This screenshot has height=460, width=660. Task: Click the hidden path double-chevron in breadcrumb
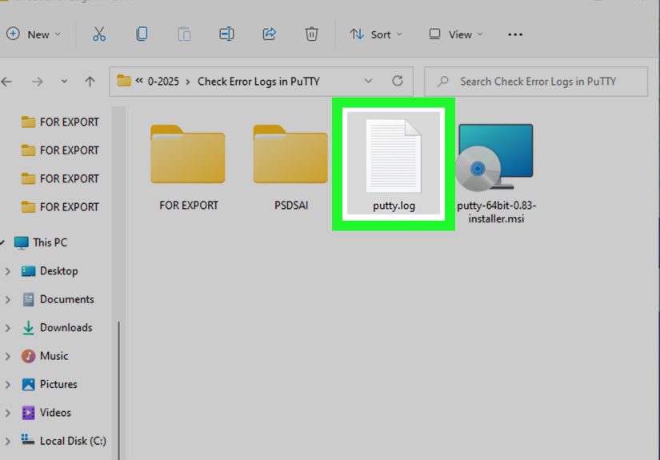pos(139,80)
